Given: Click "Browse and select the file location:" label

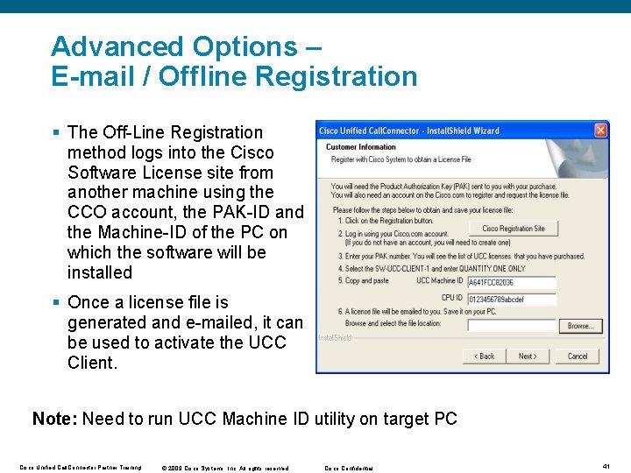Looking at the screenshot, I should pyautogui.click(x=393, y=323).
